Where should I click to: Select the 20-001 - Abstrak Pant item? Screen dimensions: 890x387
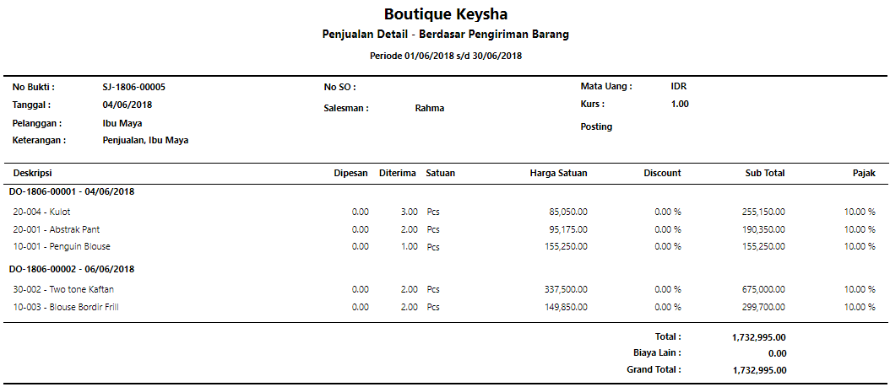[x=57, y=229]
